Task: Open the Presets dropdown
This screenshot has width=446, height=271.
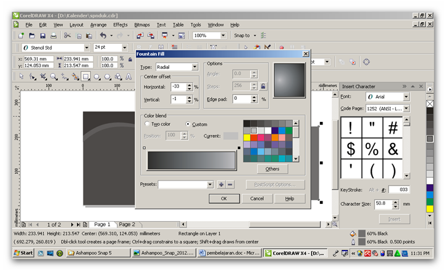Action: (x=210, y=185)
